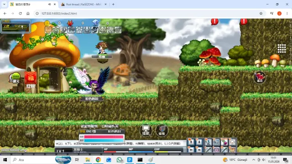Select the first orange buff slot icon
This screenshot has height=164, width=292.
(x=48, y=30)
